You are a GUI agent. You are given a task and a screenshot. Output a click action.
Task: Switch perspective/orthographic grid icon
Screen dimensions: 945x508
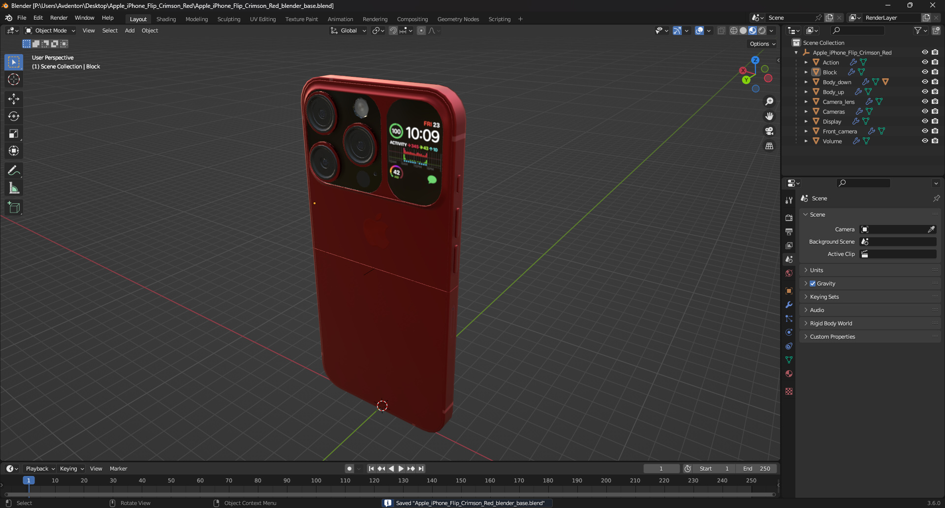(x=769, y=146)
